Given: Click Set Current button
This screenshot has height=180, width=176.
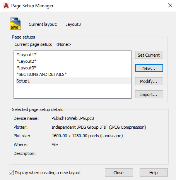Looking at the screenshot, I should coord(149,55).
